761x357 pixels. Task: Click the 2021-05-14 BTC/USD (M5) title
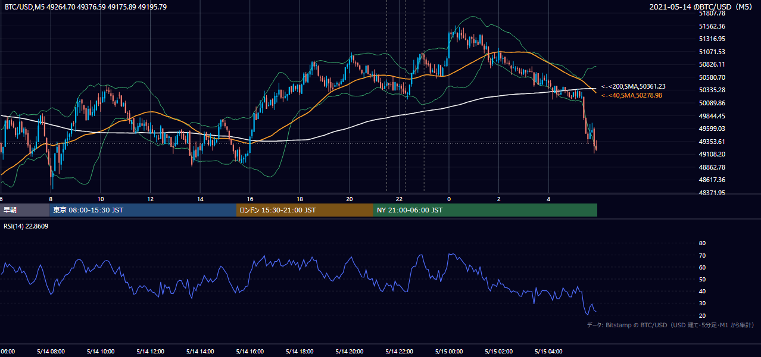(702, 7)
